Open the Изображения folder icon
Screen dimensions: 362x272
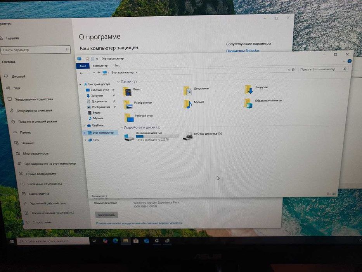(128, 105)
